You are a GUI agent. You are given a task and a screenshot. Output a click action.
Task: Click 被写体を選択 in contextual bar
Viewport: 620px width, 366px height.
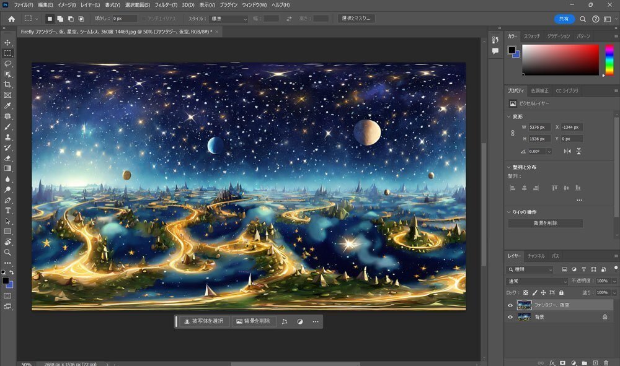pyautogui.click(x=205, y=321)
